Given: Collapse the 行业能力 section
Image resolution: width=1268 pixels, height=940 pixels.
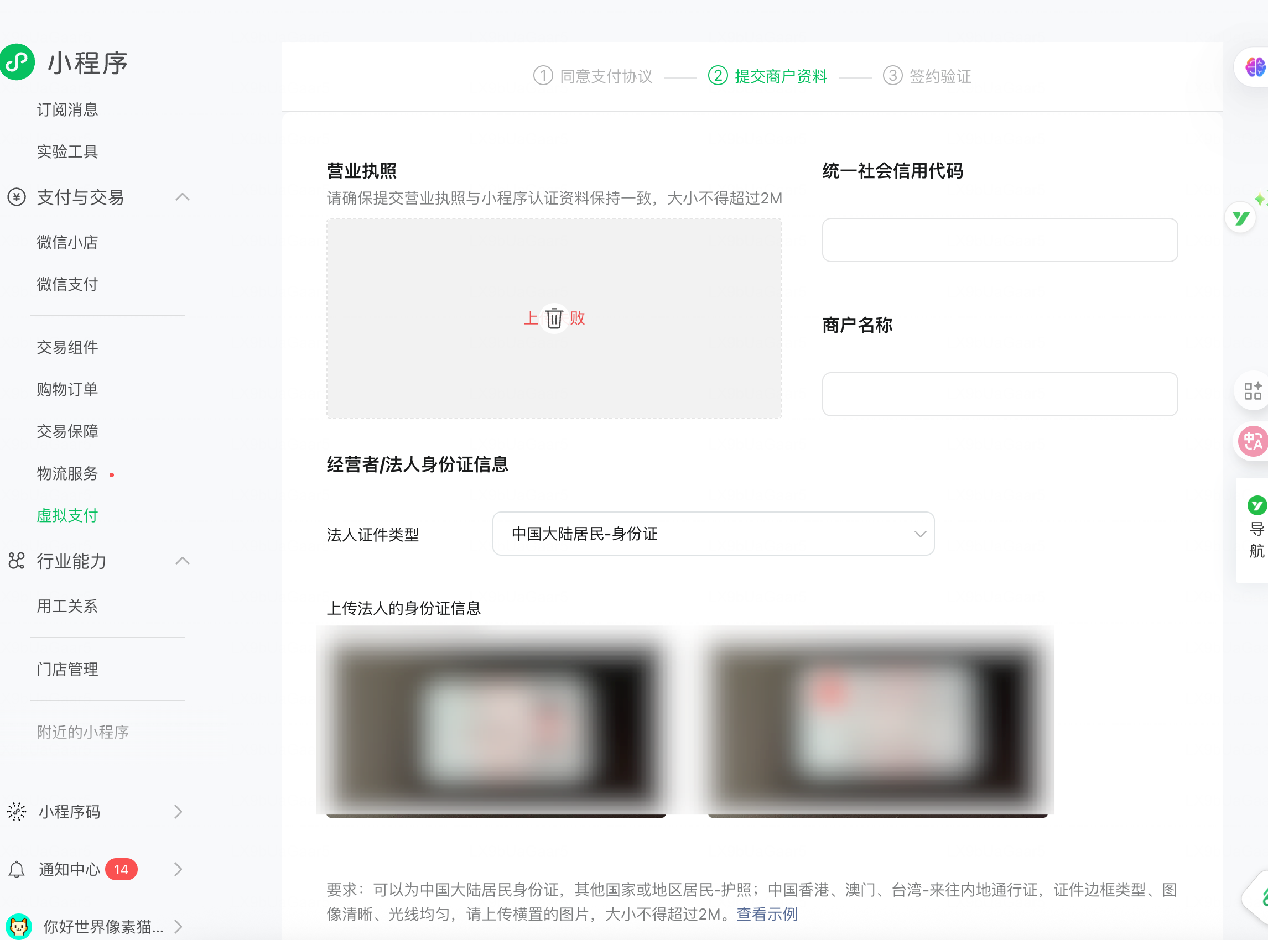Looking at the screenshot, I should click(182, 561).
